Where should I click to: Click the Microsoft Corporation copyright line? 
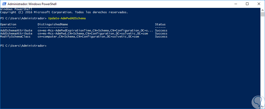point(64,12)
